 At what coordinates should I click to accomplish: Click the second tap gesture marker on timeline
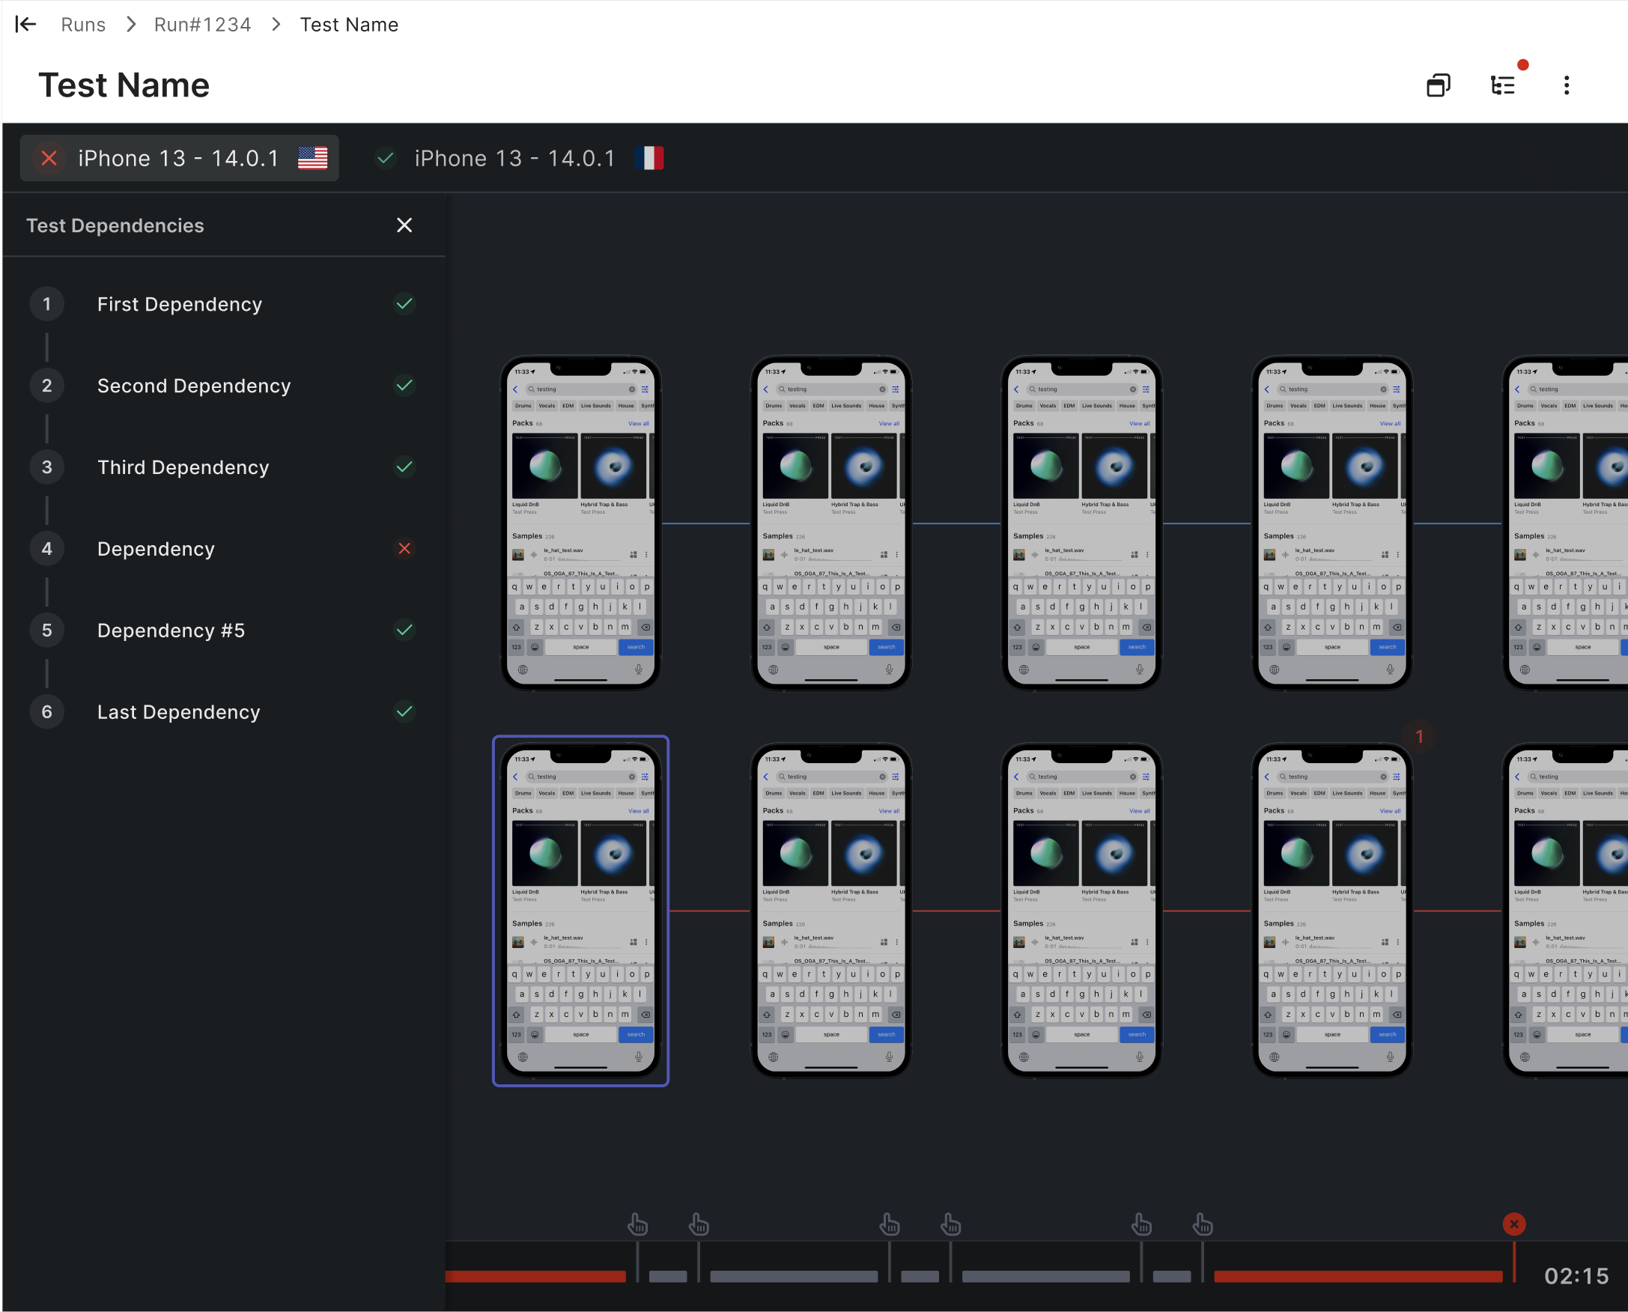[699, 1224]
